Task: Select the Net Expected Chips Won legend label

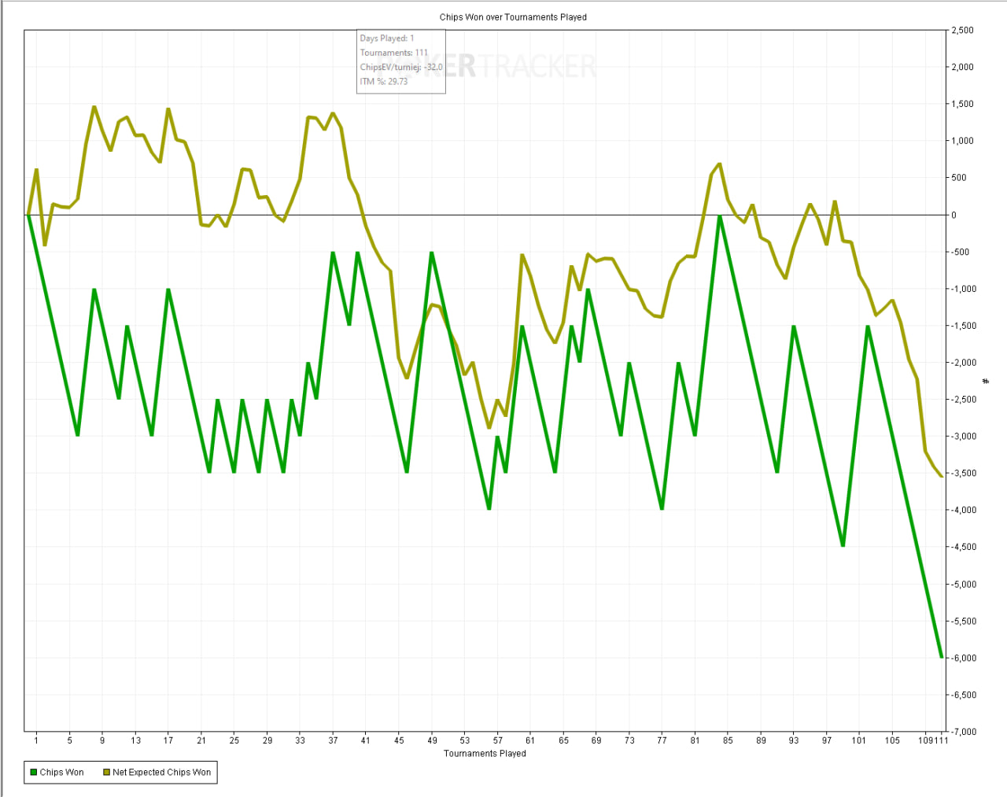Action: tap(161, 773)
